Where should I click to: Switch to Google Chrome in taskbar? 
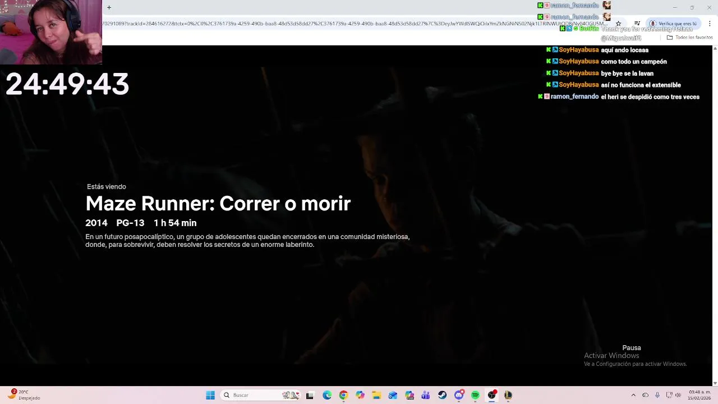click(343, 395)
